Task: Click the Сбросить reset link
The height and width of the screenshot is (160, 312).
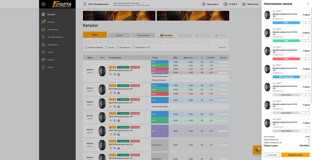Action: (222, 47)
